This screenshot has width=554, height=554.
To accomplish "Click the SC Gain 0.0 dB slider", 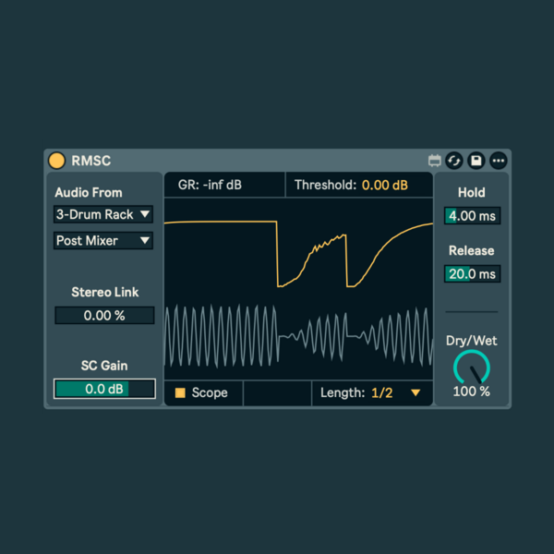I will [x=104, y=389].
